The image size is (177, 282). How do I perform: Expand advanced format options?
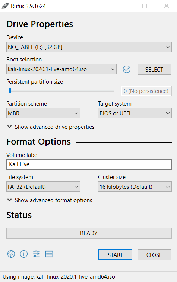coord(50,200)
